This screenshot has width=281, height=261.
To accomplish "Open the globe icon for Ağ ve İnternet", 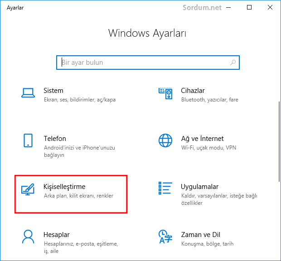I will coord(165,140).
